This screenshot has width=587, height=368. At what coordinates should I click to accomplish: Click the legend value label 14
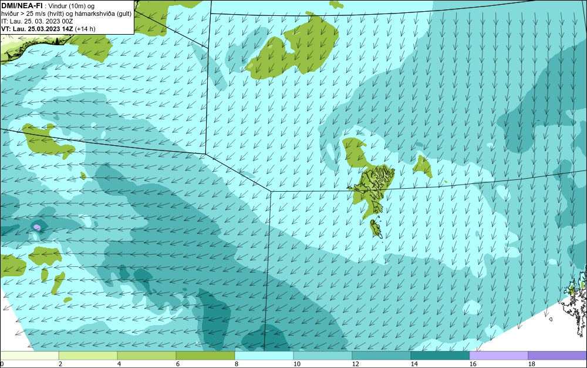coord(414,364)
